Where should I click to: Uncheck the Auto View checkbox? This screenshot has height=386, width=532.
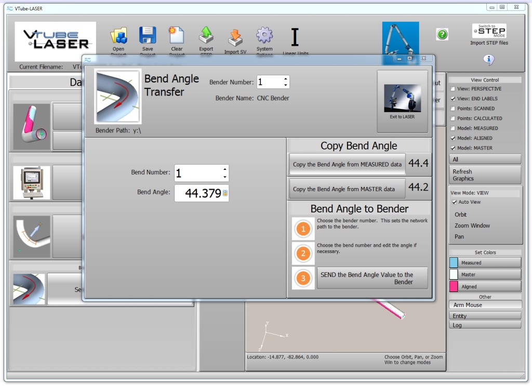[455, 202]
